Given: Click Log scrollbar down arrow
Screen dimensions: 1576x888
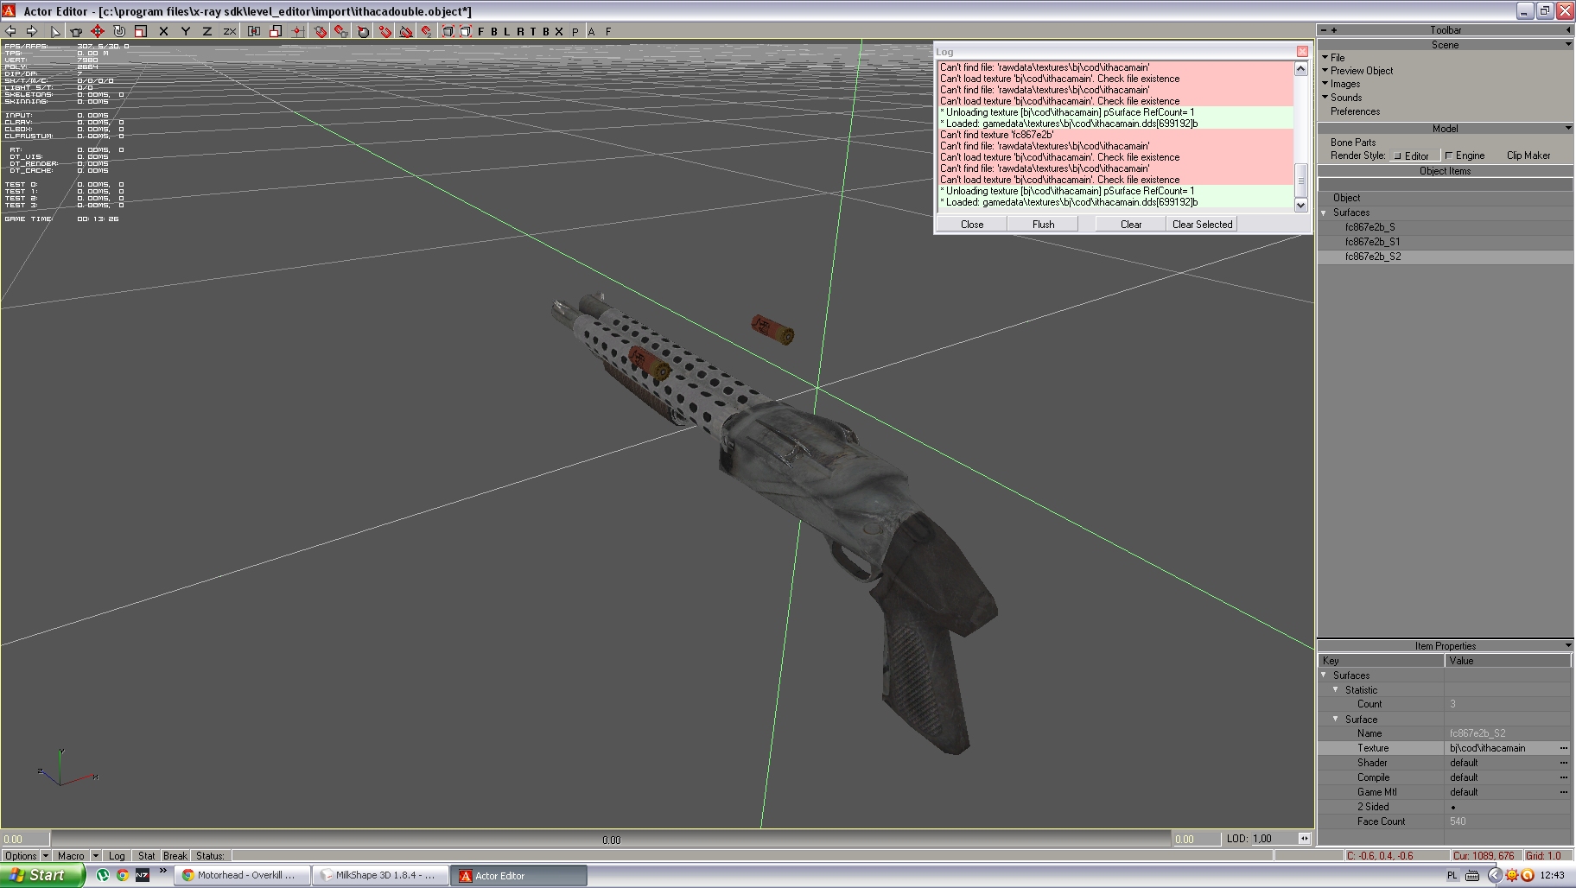Looking at the screenshot, I should coord(1301,205).
